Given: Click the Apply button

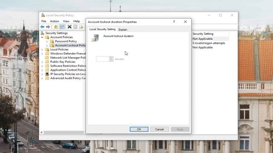Looking at the screenshot, I should [180, 129].
